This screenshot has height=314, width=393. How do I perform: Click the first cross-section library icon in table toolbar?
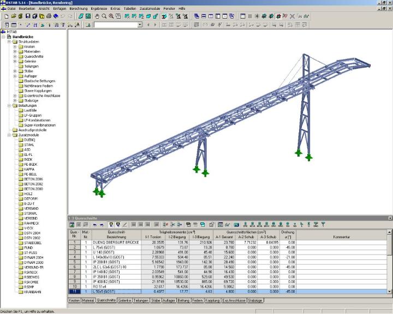coord(246,225)
